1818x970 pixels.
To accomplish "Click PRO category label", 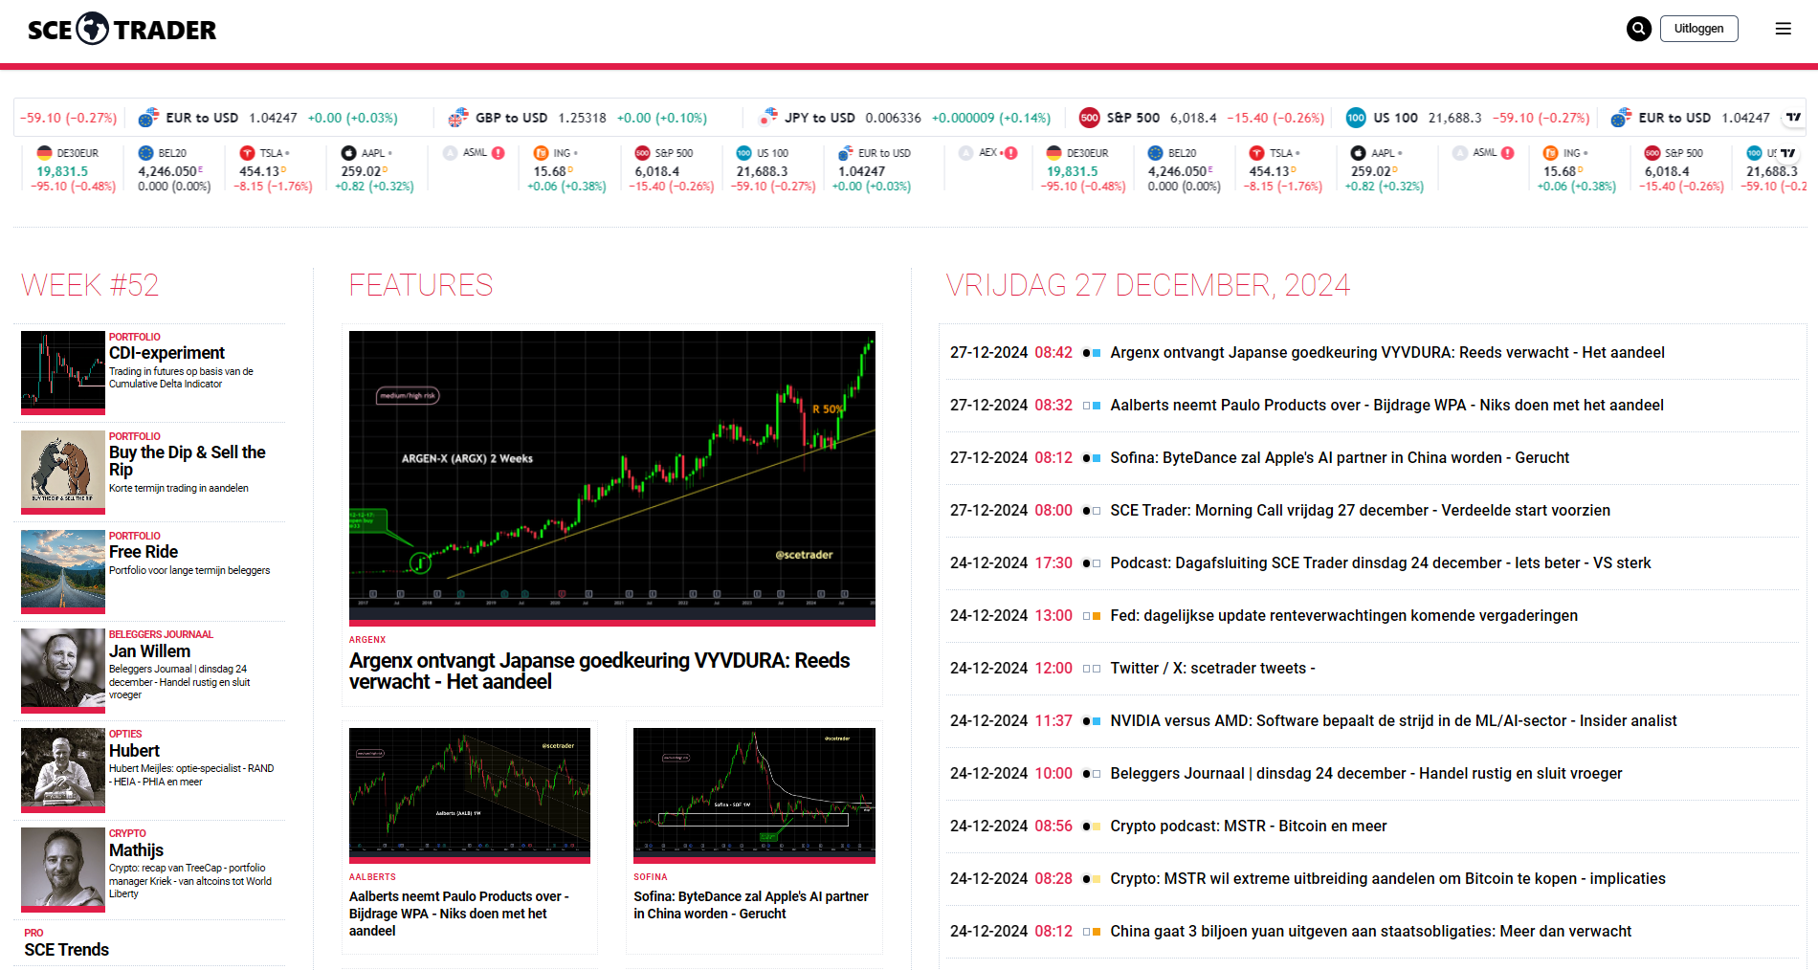I will (33, 934).
